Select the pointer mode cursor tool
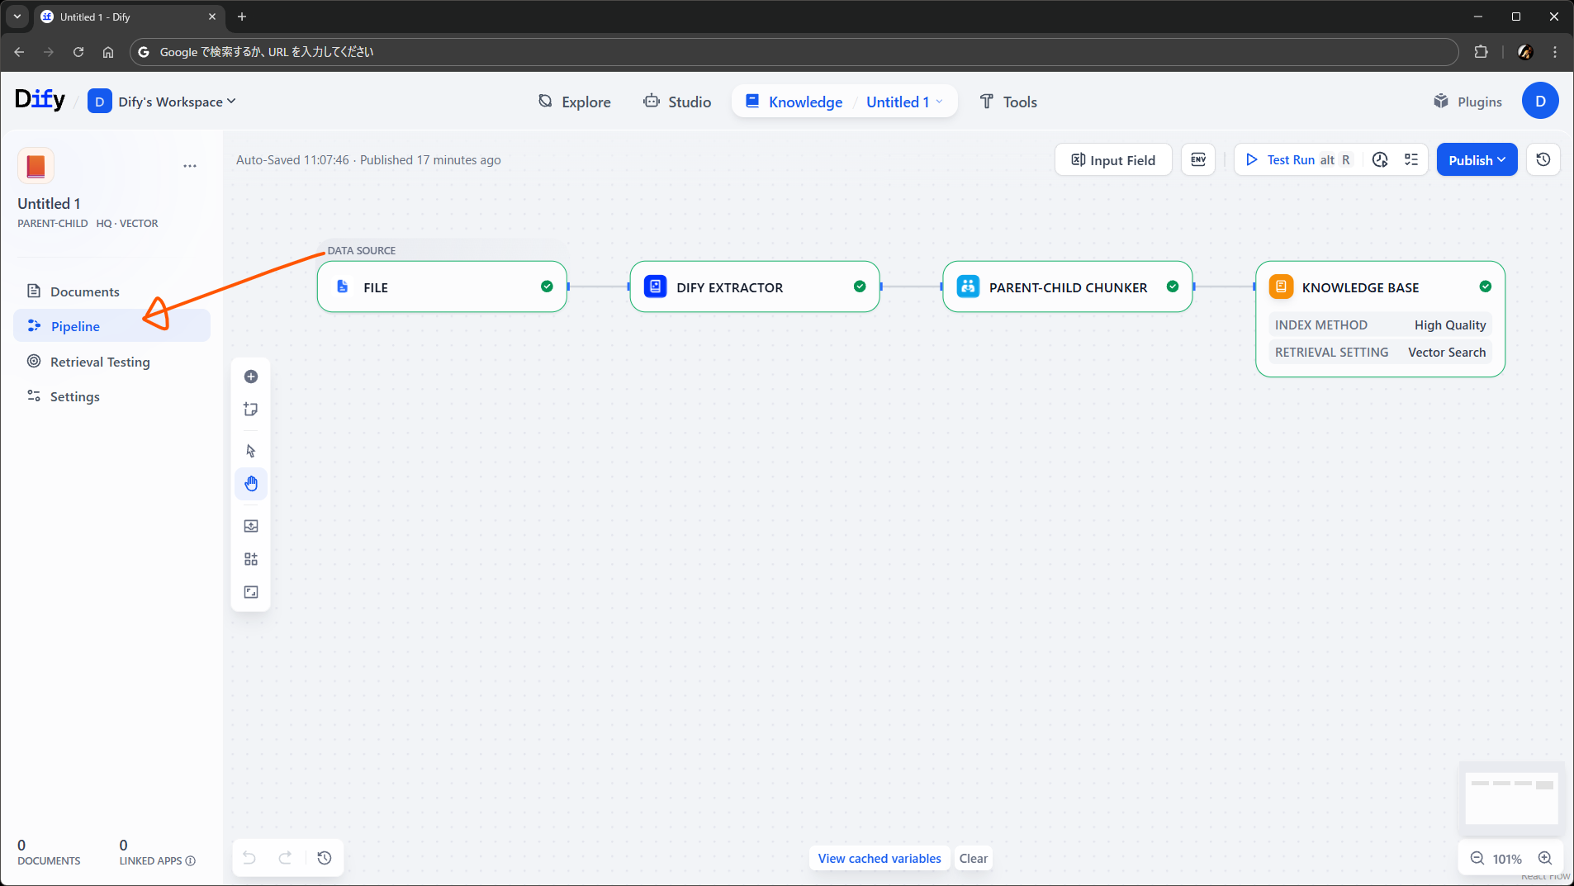 point(251,451)
